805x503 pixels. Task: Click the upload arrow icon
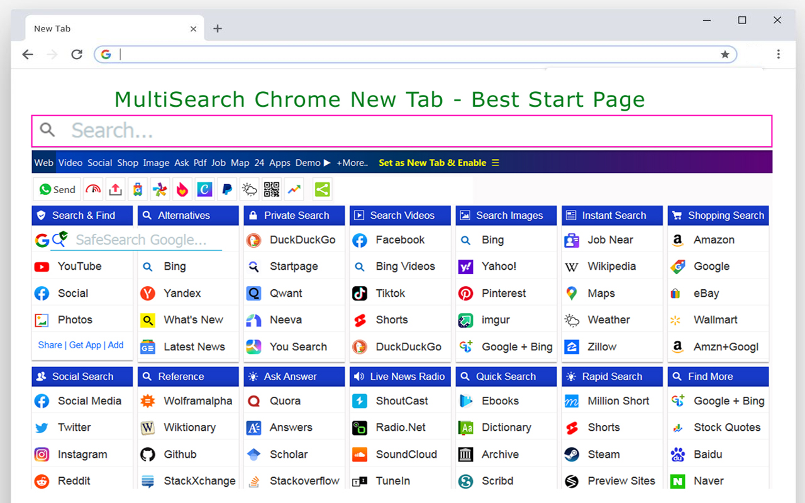tap(115, 189)
